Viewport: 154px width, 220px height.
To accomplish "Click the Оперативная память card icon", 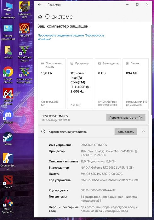I will (x=43, y=63).
